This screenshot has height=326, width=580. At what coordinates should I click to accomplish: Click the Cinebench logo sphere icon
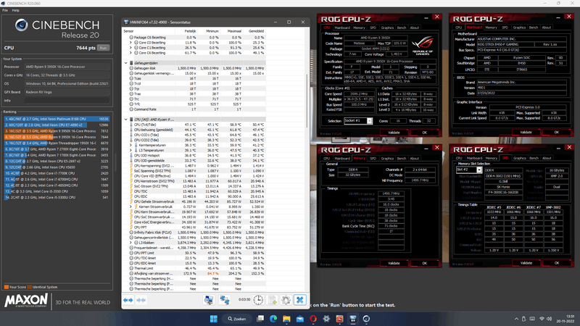[x=22, y=25]
